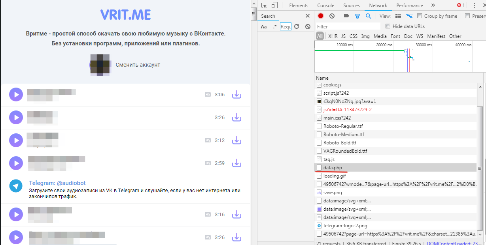This screenshot has width=486, height=245.
Task: Toggle the network filter funnel icon
Action: [357, 16]
